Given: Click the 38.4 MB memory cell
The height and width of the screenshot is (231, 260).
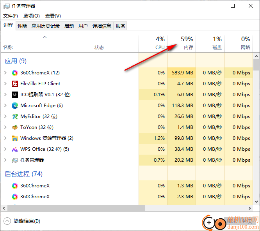Looking at the screenshot, I should click(x=182, y=149).
